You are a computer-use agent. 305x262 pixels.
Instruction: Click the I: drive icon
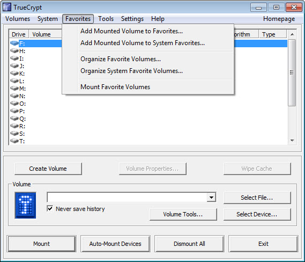pyautogui.click(x=14, y=58)
